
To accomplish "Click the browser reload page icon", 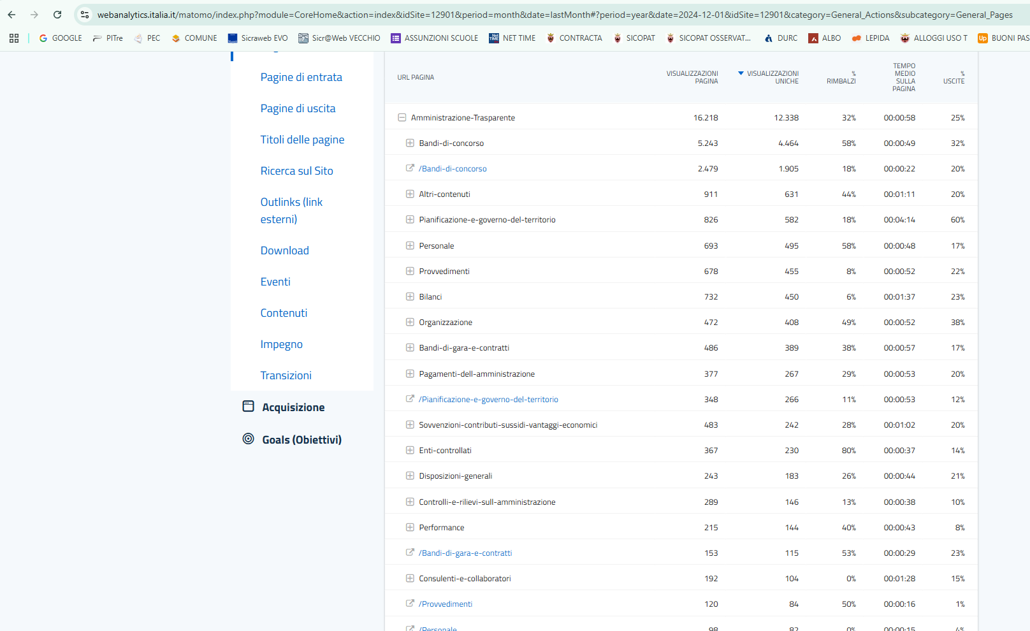I will (57, 15).
